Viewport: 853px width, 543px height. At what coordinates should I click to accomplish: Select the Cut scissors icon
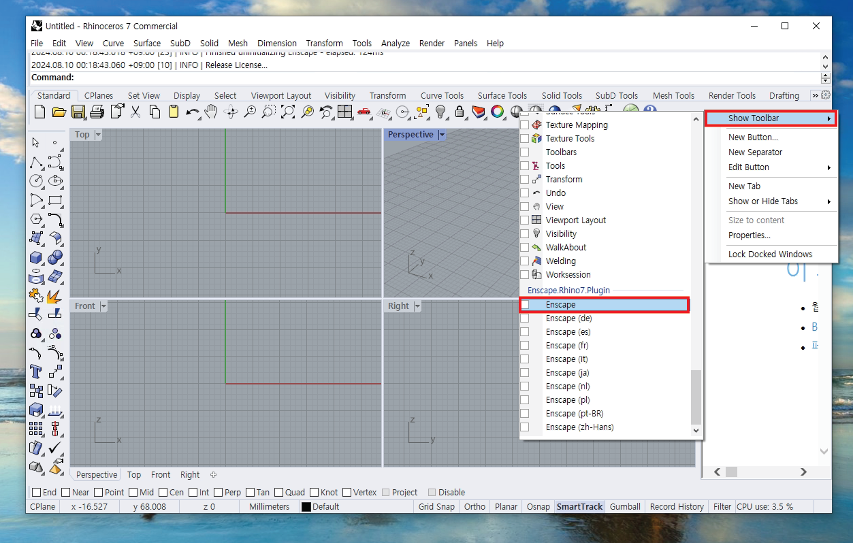click(135, 112)
